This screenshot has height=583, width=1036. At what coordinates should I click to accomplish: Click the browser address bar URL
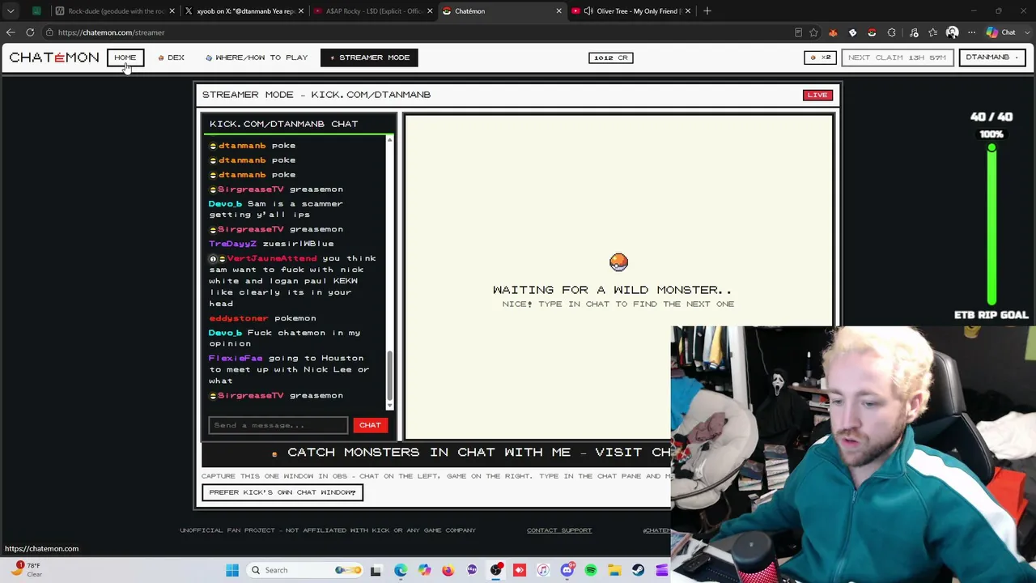111,32
